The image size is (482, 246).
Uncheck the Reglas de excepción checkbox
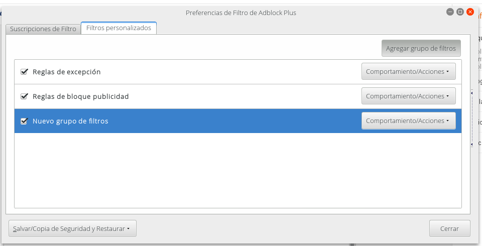pos(24,72)
